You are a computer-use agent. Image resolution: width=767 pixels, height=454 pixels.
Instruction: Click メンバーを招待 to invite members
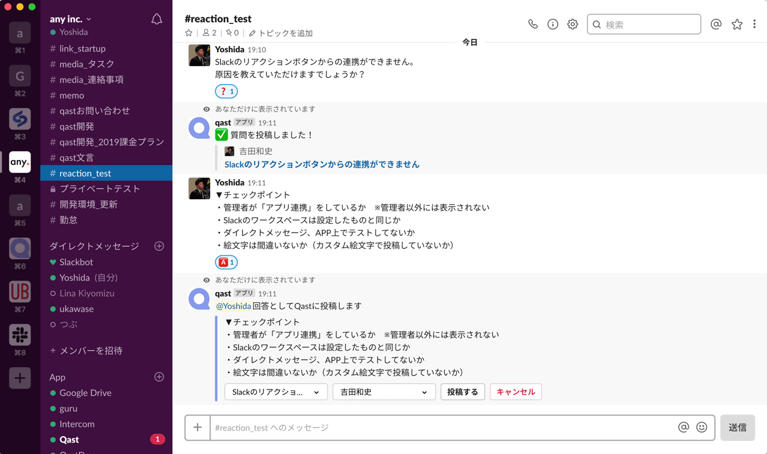pos(86,351)
